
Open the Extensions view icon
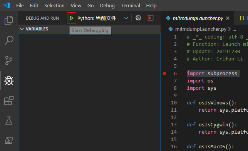tap(9, 101)
